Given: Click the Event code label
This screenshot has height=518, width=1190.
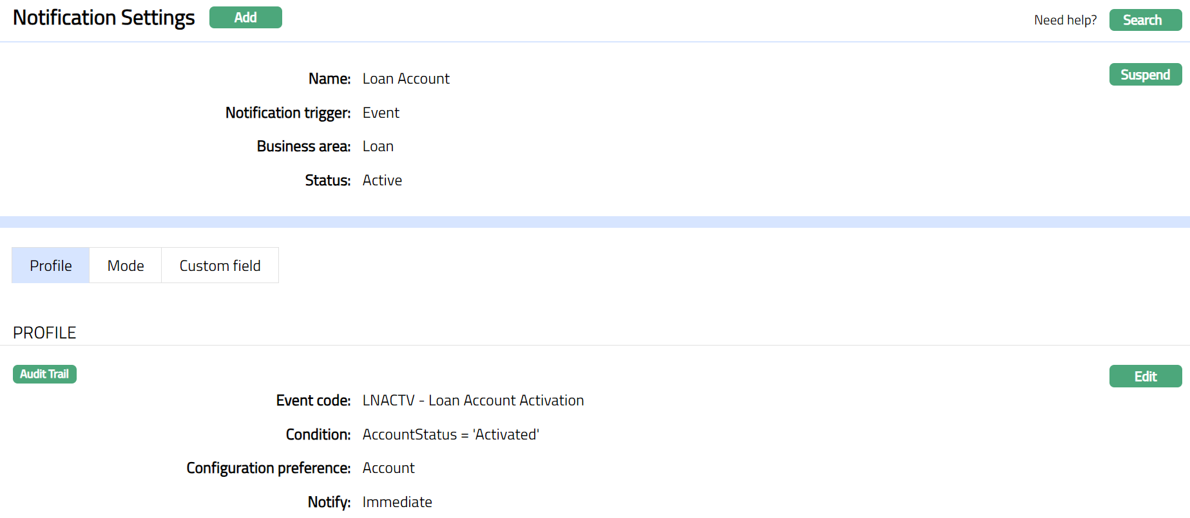Looking at the screenshot, I should click(313, 400).
